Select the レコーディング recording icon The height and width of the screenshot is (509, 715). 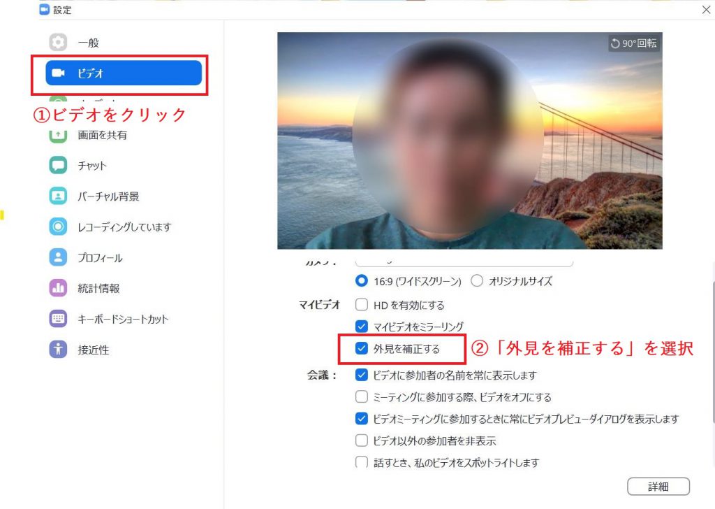[58, 227]
